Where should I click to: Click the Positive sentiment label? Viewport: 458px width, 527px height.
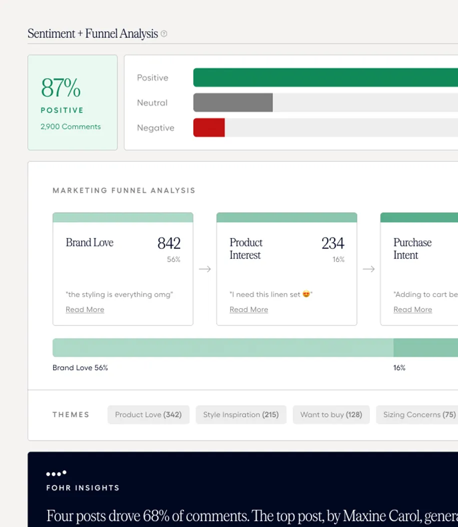pyautogui.click(x=153, y=78)
